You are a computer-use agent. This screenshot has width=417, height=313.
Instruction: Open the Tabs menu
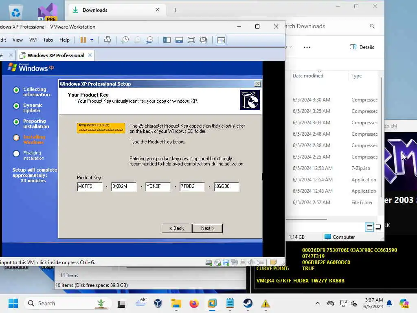[x=48, y=40]
